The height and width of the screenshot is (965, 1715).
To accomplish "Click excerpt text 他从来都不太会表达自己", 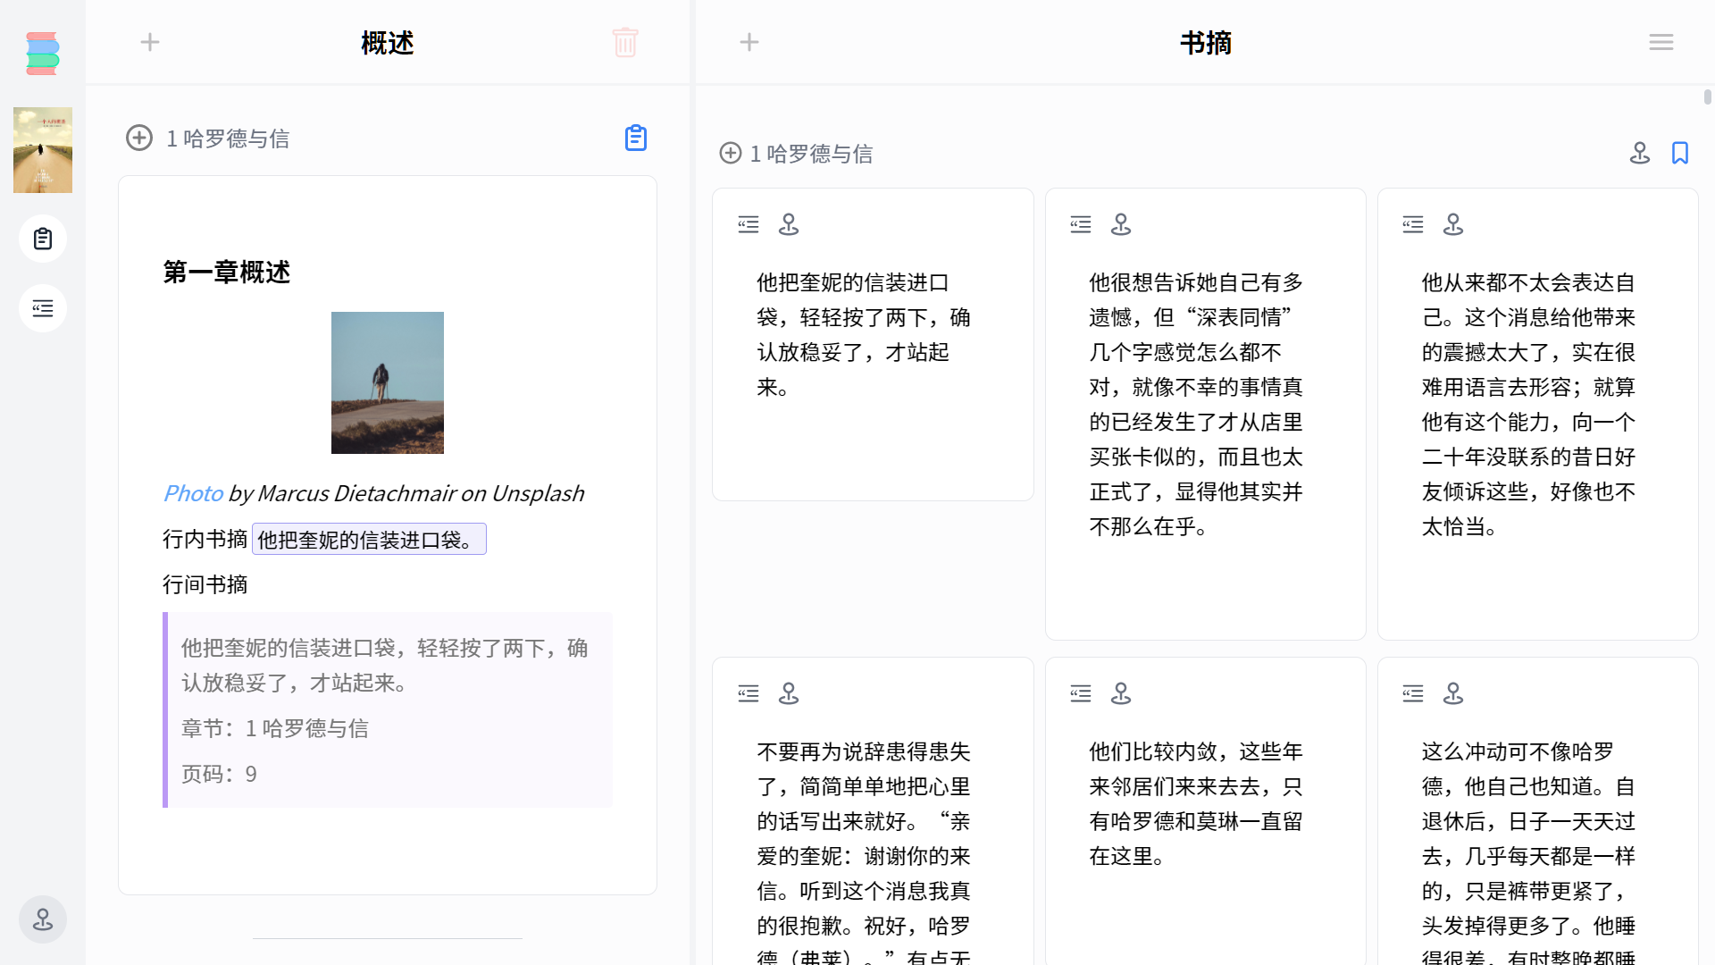I will click(x=1528, y=404).
